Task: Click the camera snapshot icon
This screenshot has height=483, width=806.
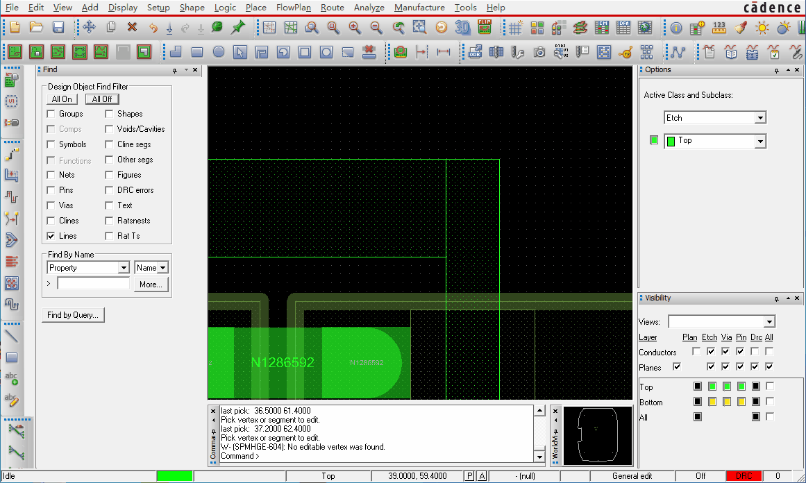Action: coord(539,52)
